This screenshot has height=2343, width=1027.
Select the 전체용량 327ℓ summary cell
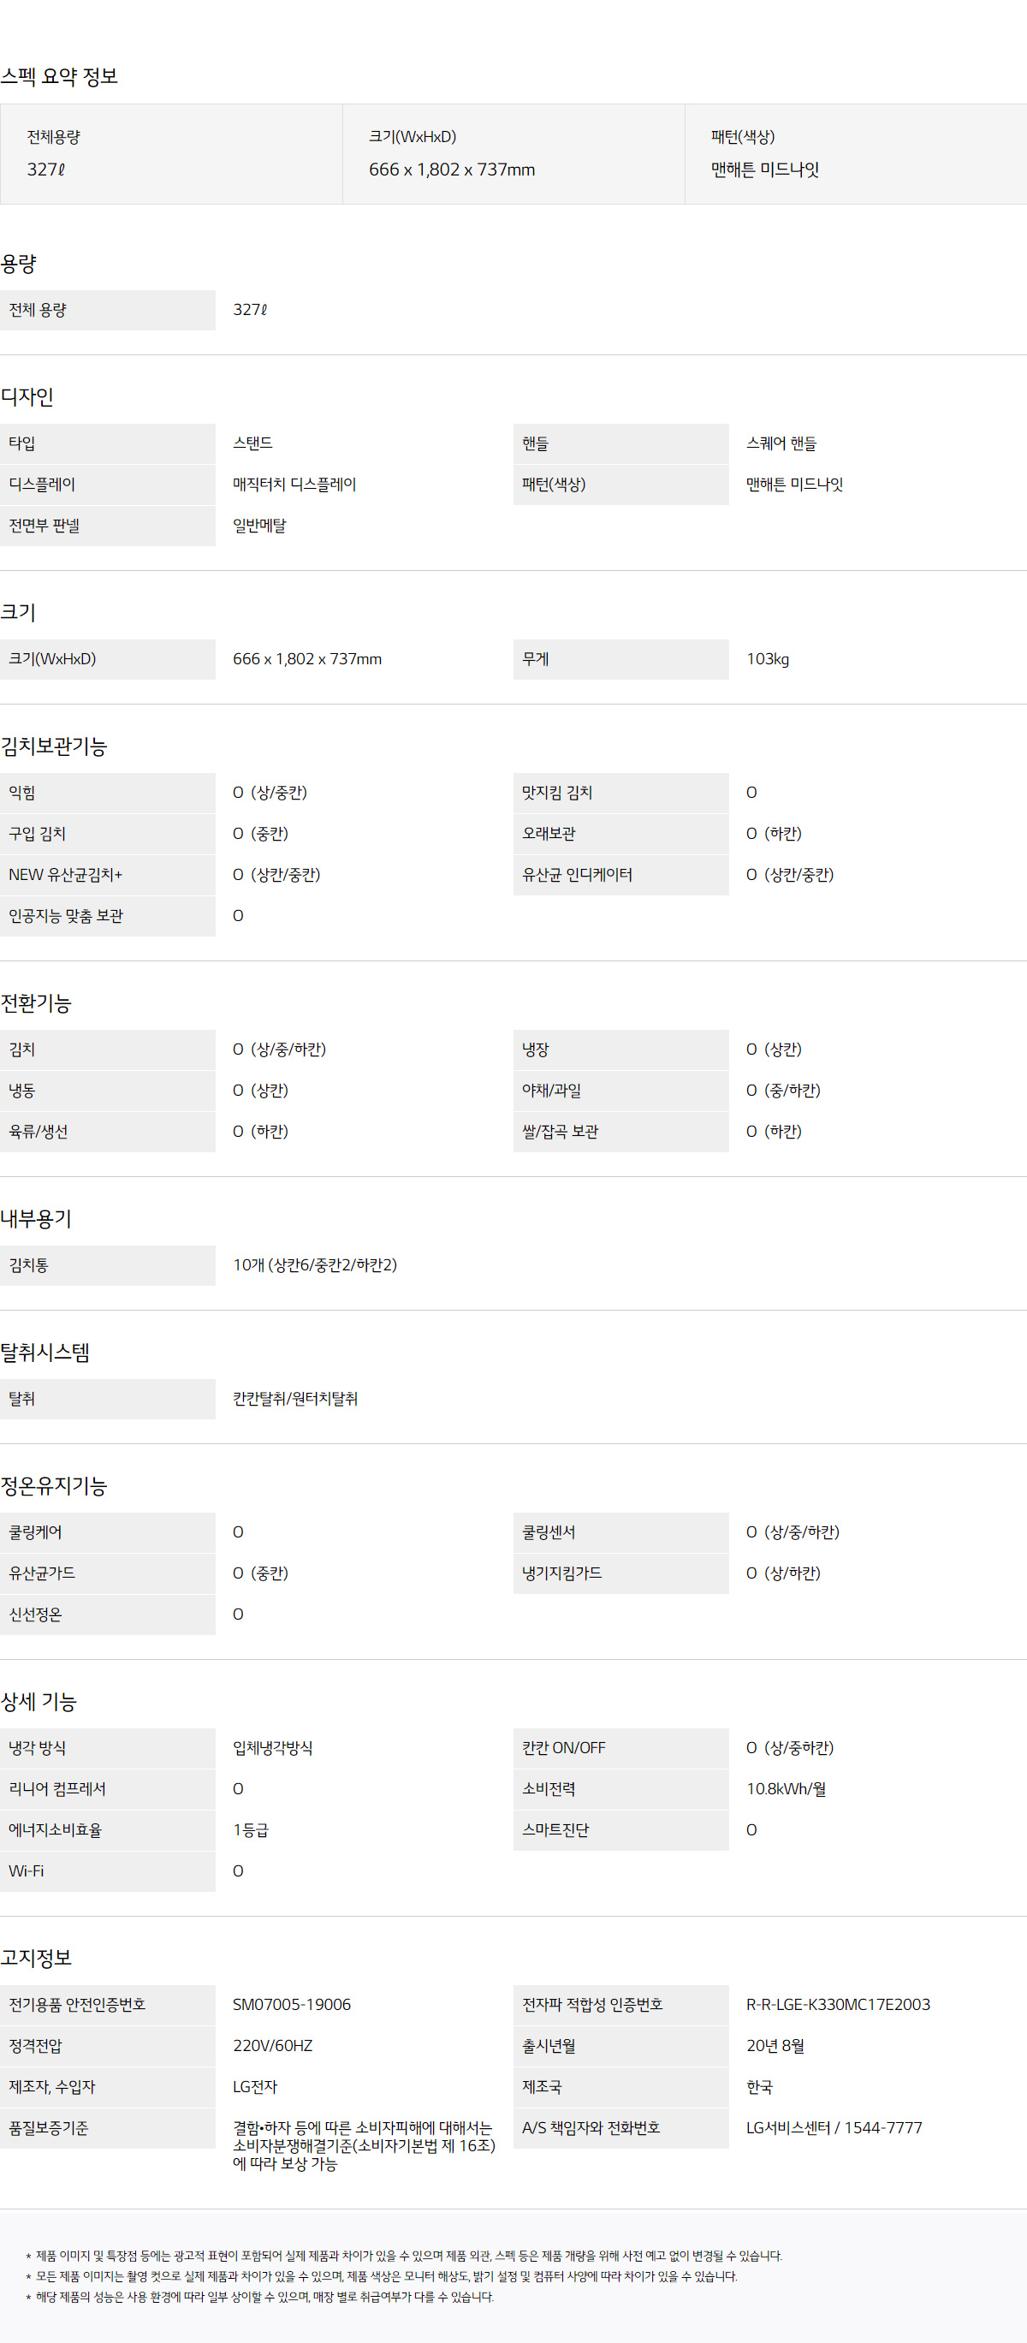point(171,154)
